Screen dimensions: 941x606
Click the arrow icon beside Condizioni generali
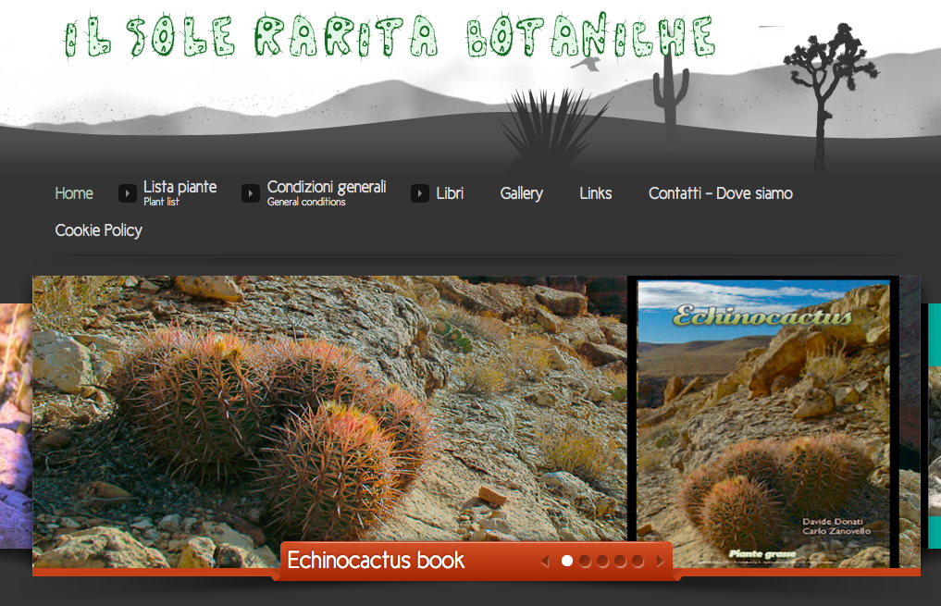coord(250,193)
